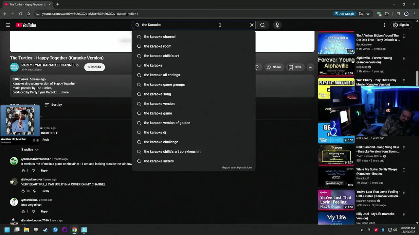Open options for Alphaville Forever Young video
Viewport: 419px width, 235px height.
(x=404, y=59)
